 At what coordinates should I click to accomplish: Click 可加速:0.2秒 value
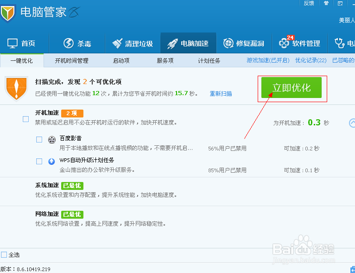click(x=302, y=149)
